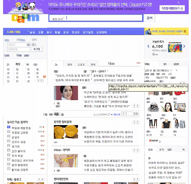
Task: Open trending search term 조민수 심경
Action: click(x=19, y=142)
